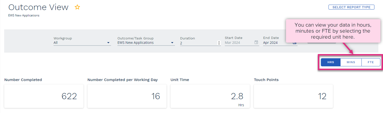Viewport: 383px width, 113px height.
Task: Switch units to HRS
Action: [331, 62]
